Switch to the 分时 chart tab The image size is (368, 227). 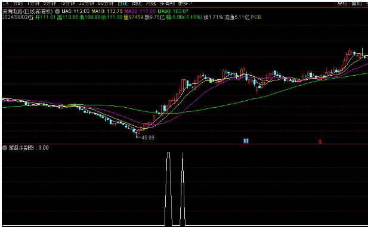click(x=18, y=4)
